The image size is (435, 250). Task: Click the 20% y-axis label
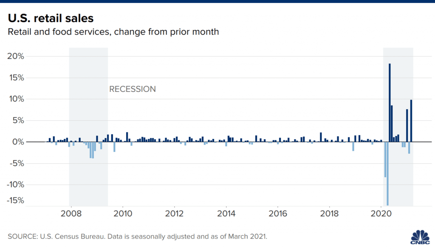[x=15, y=57]
